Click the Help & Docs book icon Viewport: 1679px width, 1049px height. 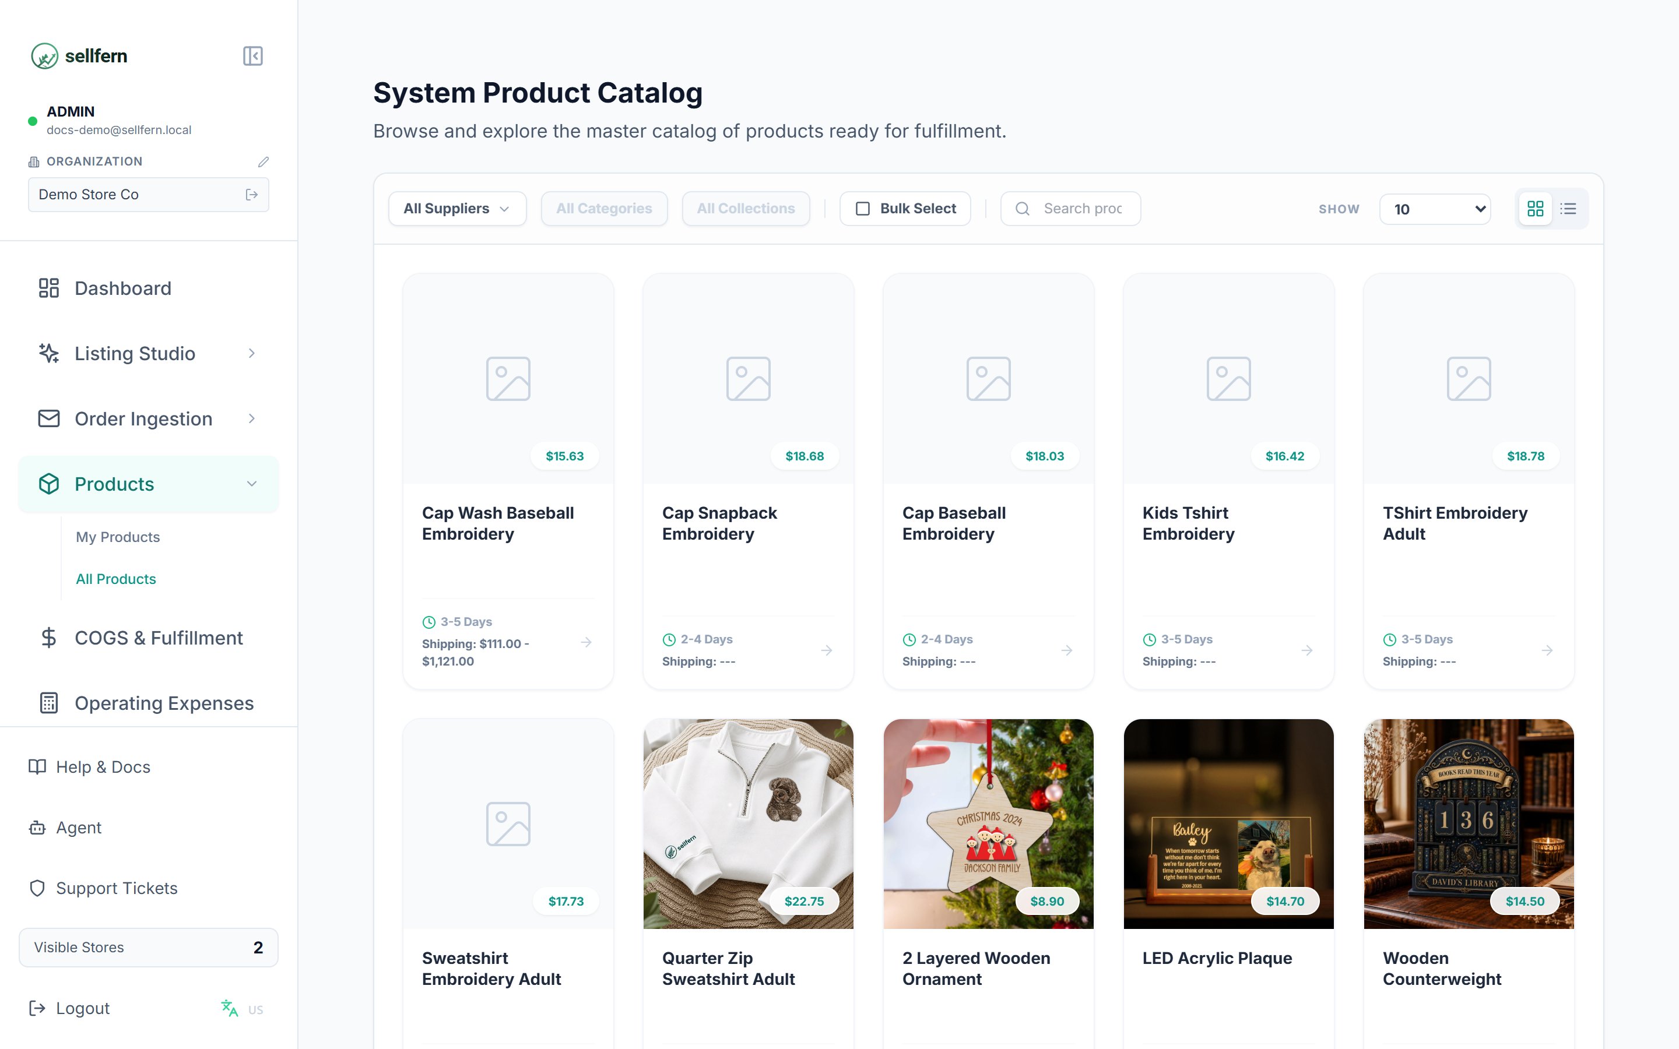[37, 766]
